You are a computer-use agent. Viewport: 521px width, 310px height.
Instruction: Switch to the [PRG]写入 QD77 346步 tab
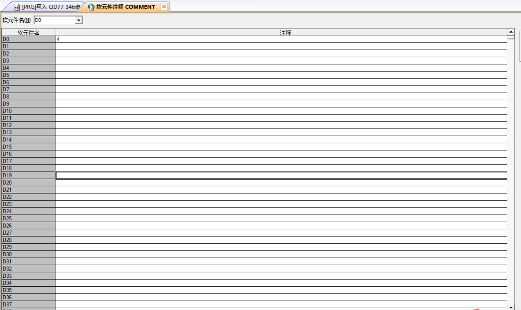pos(50,7)
